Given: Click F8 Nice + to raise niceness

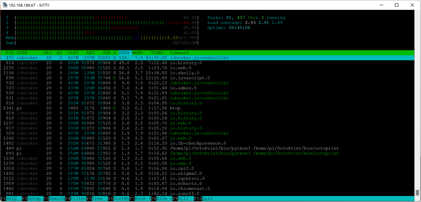Looking at the screenshot, I should [161, 198].
